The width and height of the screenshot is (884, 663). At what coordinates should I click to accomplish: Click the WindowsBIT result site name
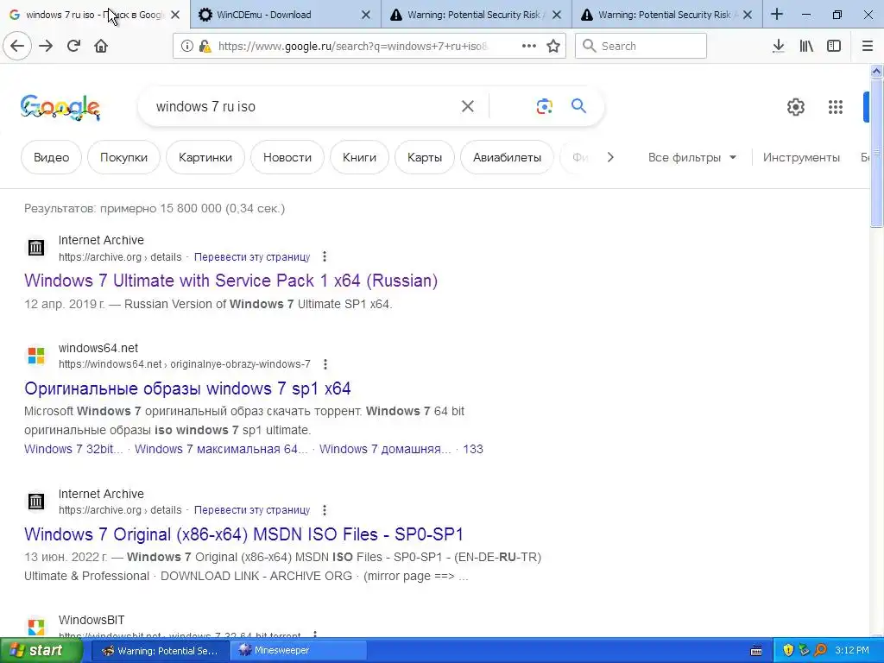click(92, 620)
